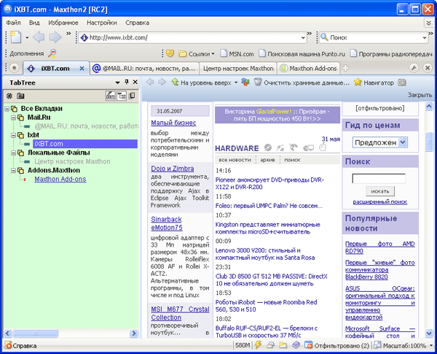The height and width of the screenshot is (354, 437).
Task: Open the address bar URL dropdown
Action: click(x=303, y=38)
